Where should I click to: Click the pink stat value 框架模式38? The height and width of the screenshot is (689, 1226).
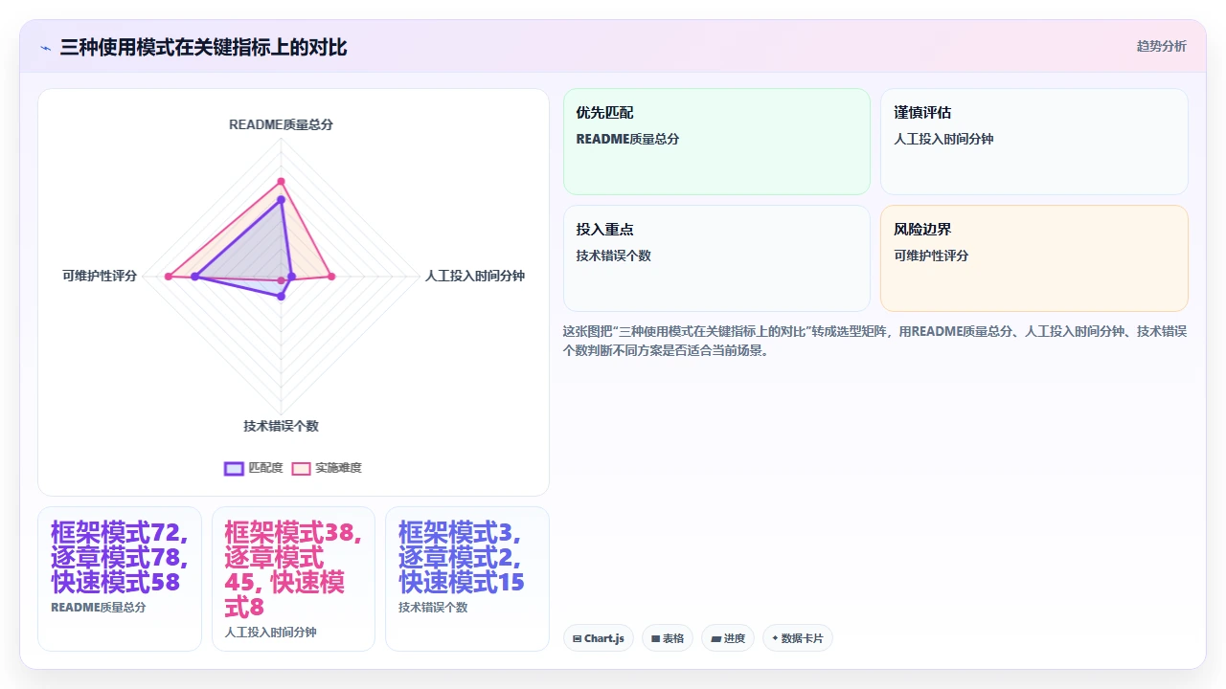pyautogui.click(x=293, y=569)
